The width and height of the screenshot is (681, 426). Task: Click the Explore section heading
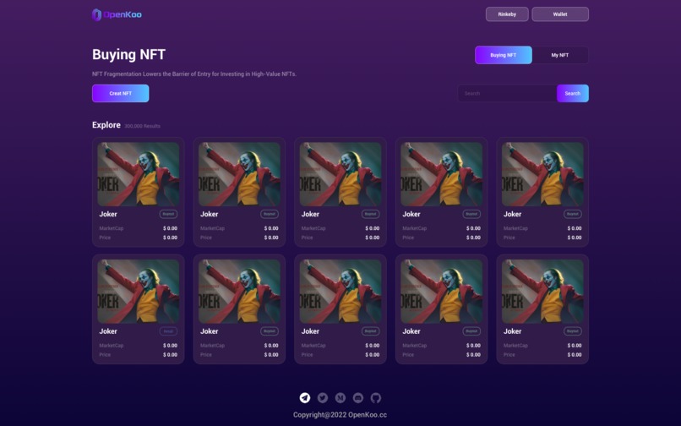pos(106,125)
